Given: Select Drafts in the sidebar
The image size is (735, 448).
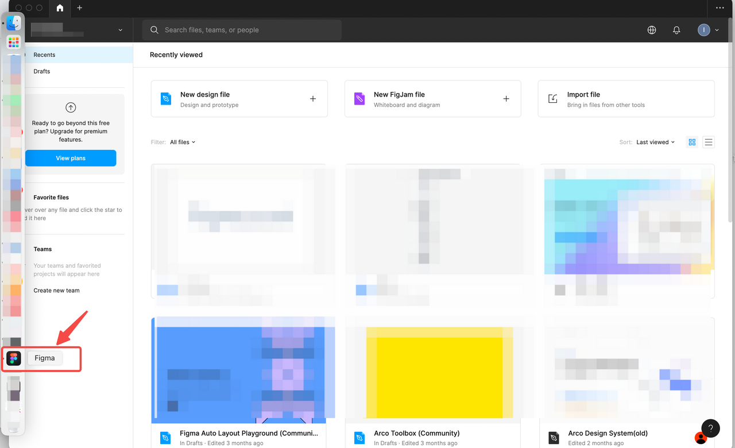Looking at the screenshot, I should pyautogui.click(x=42, y=71).
